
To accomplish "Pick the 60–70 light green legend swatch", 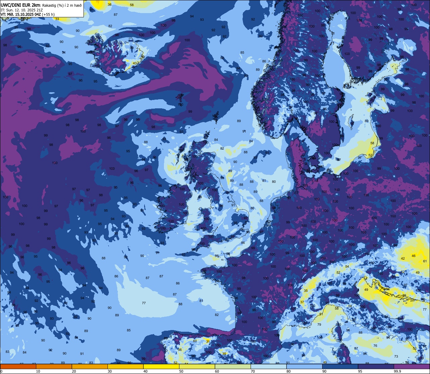I will tap(232, 366).
